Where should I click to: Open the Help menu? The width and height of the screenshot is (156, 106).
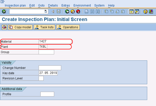111,6
